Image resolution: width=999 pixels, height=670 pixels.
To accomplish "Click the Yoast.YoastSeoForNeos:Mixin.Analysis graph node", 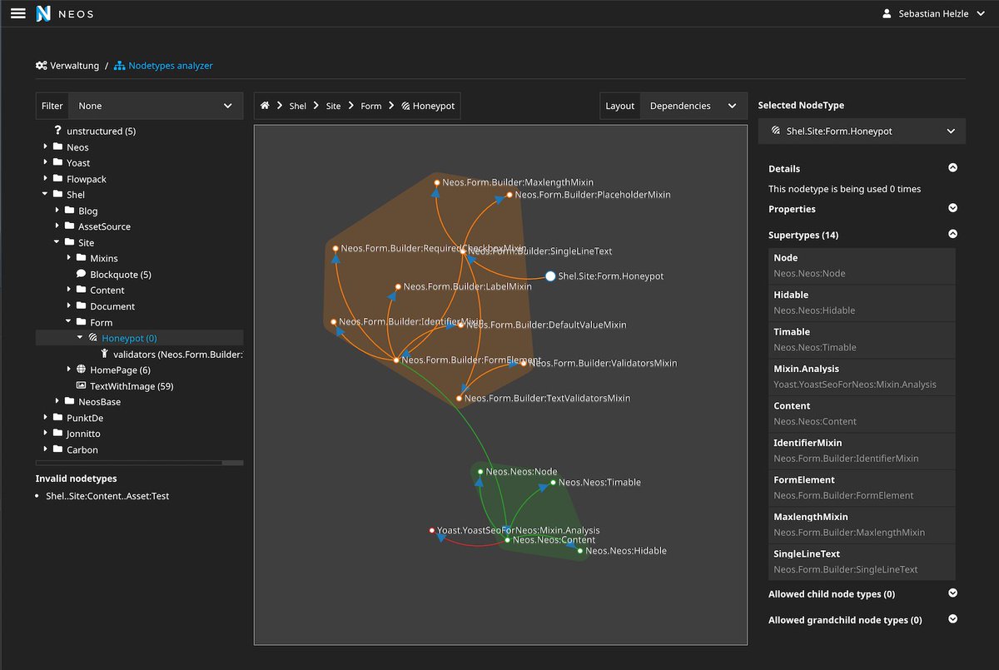I will click(x=431, y=530).
